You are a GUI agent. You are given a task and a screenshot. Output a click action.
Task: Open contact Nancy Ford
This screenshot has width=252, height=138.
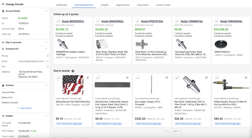click(x=7, y=98)
